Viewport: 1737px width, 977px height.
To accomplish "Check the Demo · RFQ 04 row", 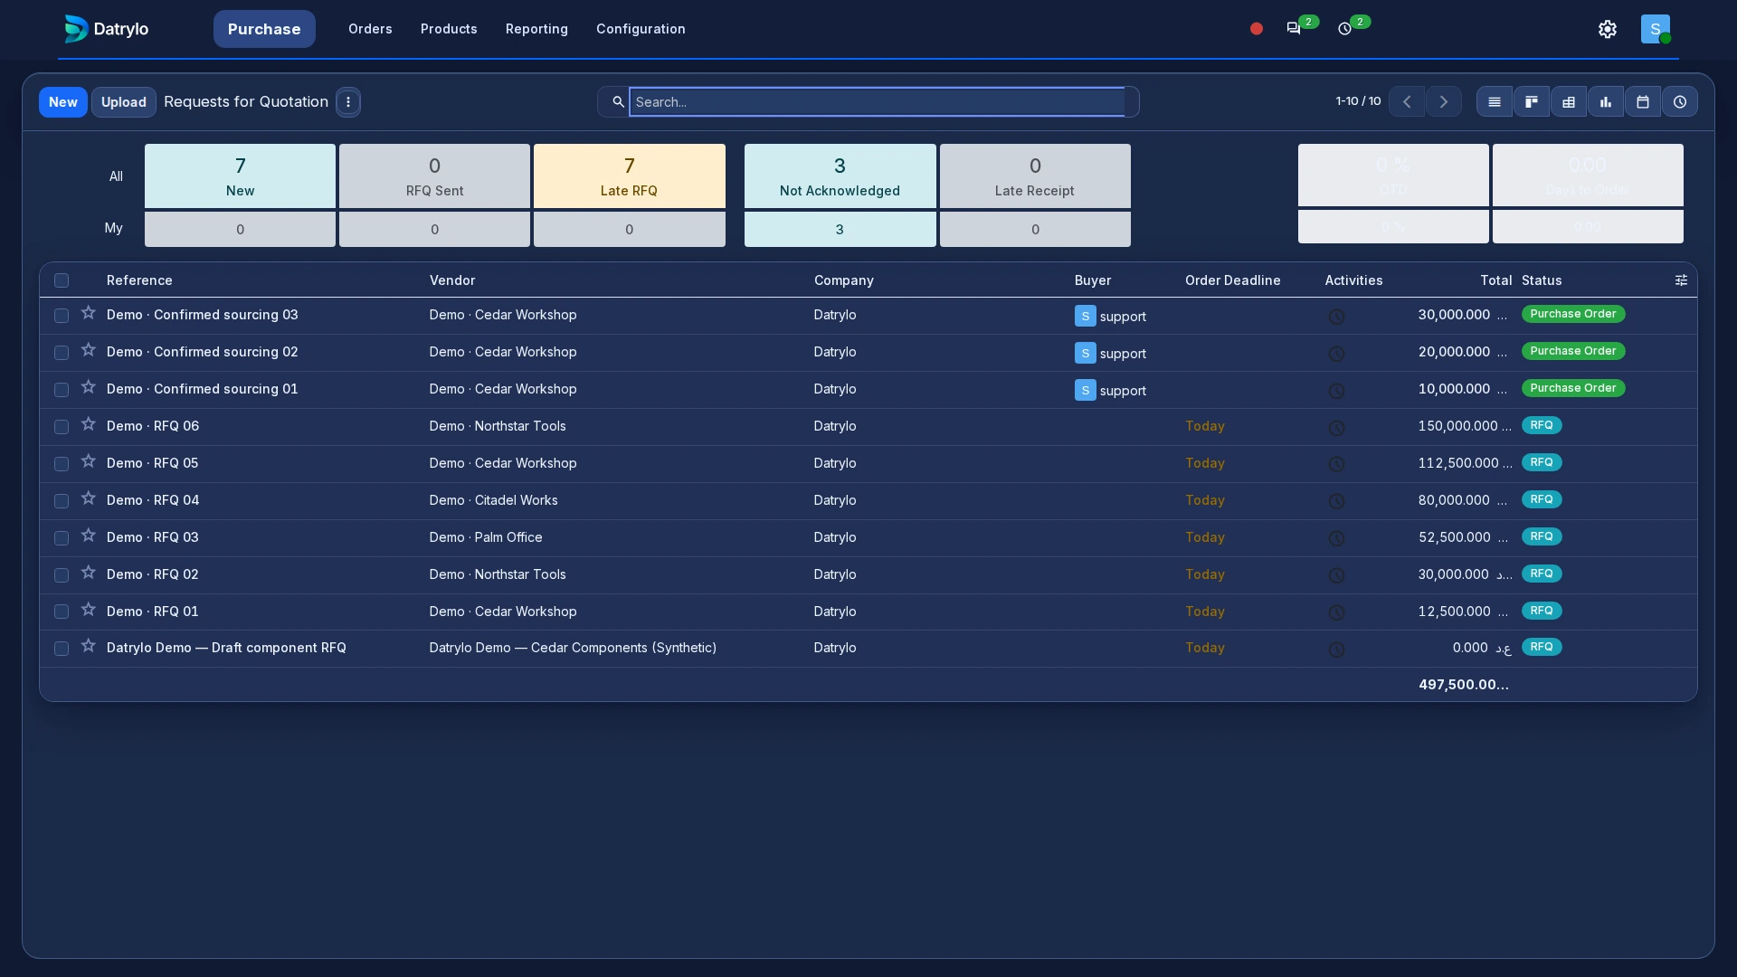I will (x=62, y=501).
